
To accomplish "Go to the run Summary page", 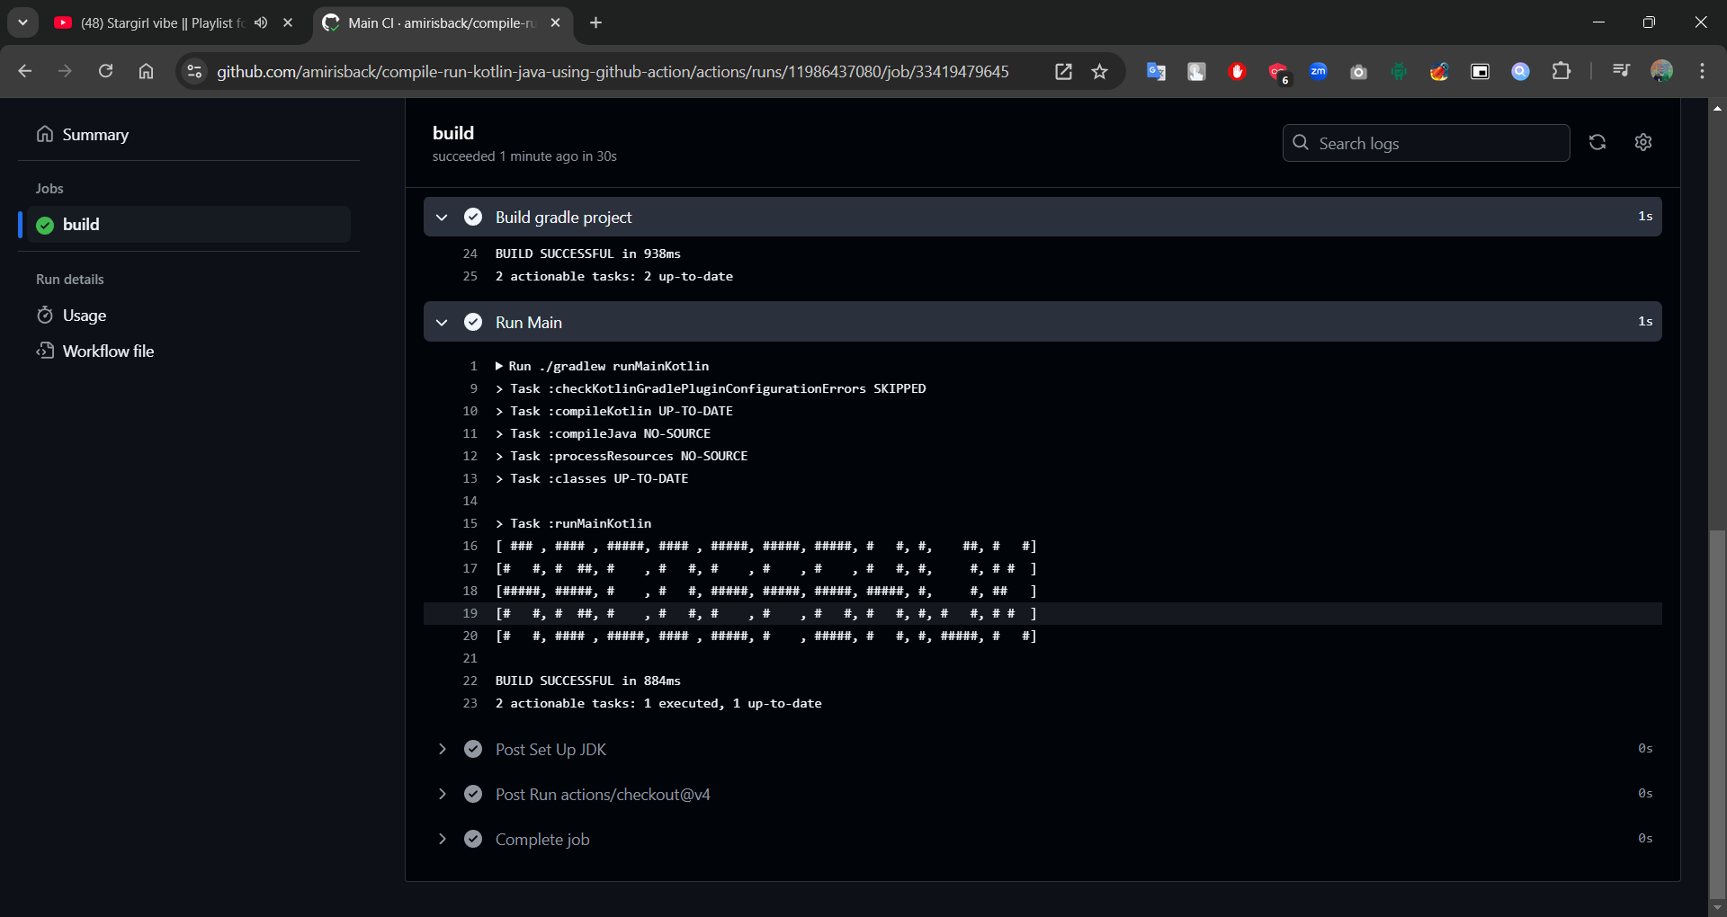I will [95, 135].
